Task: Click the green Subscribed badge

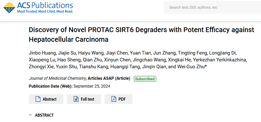Action: pos(145,79)
